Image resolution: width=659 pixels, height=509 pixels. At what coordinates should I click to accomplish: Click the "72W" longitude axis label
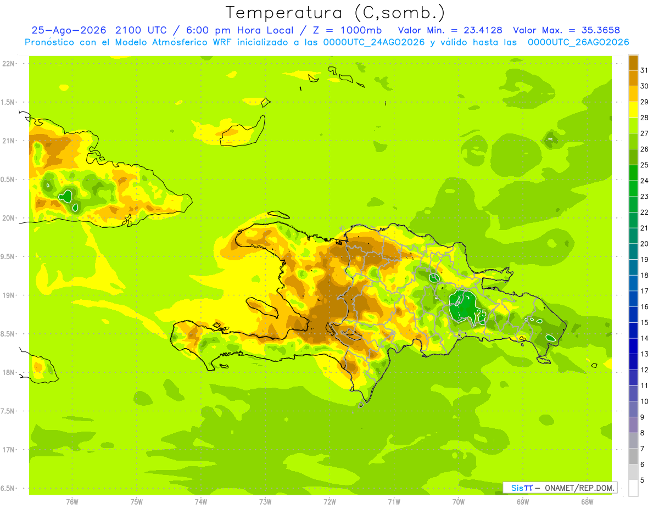point(329,501)
